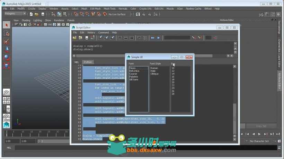284x159 pixels.
Task: Open Maya File menu
Action: 5,9
